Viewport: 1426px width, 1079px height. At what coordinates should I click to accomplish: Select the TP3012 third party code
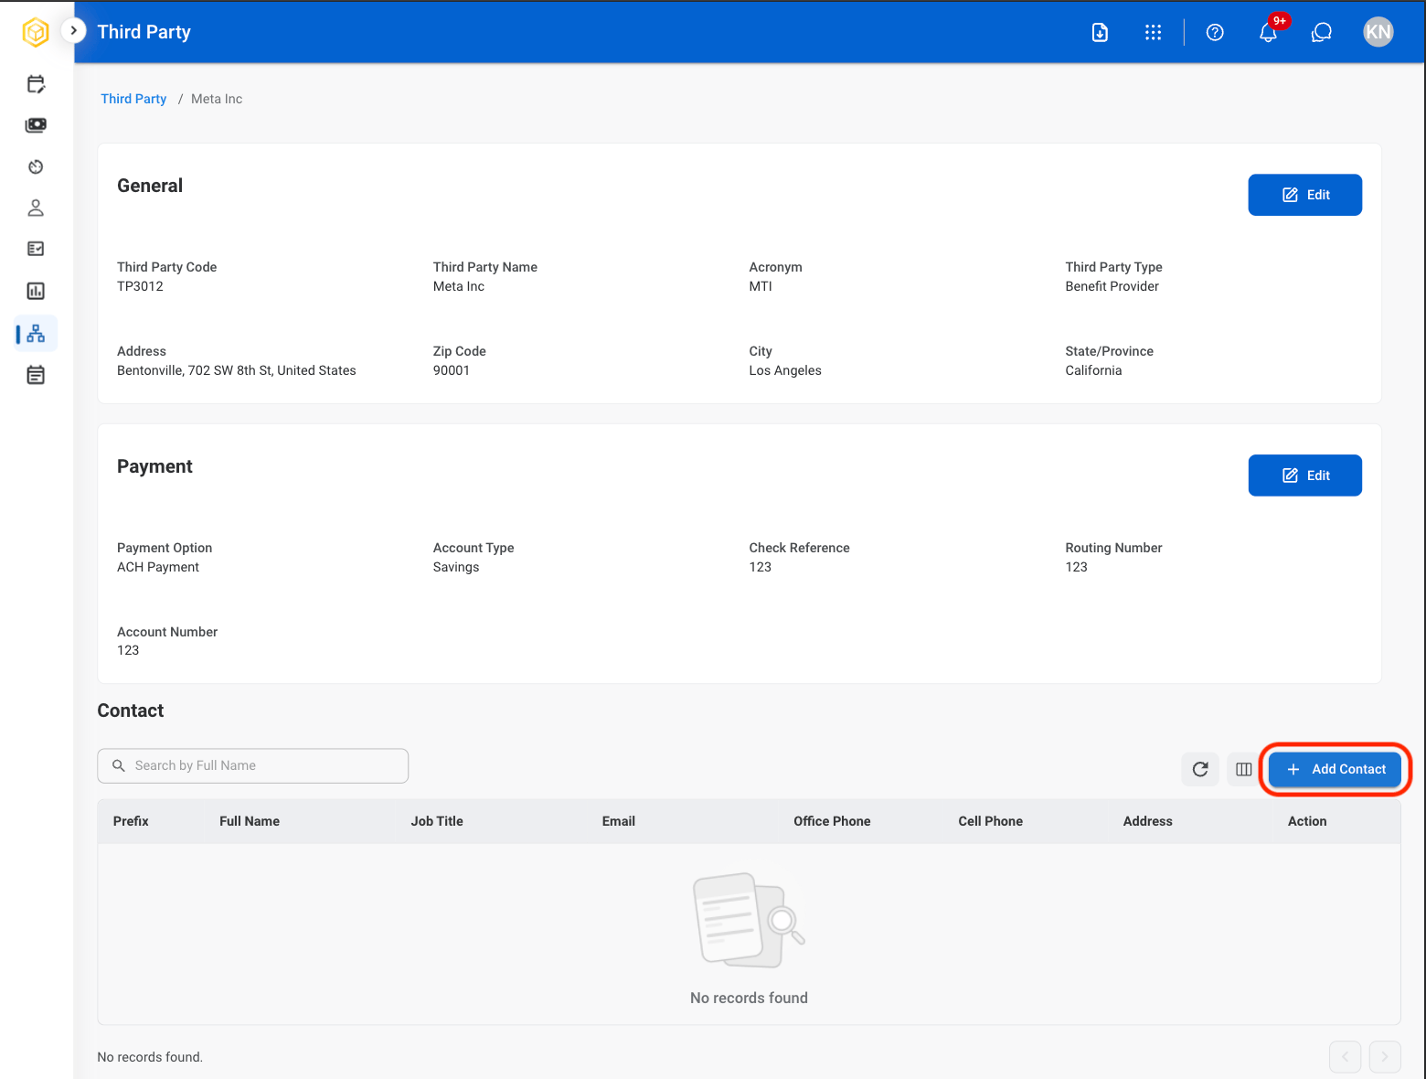click(140, 286)
